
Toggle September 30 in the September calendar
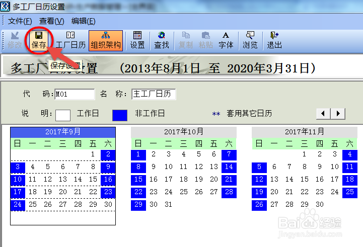pos(108,204)
